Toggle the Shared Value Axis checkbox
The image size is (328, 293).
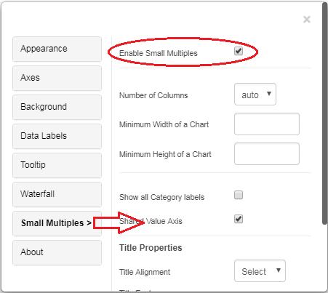(x=239, y=219)
